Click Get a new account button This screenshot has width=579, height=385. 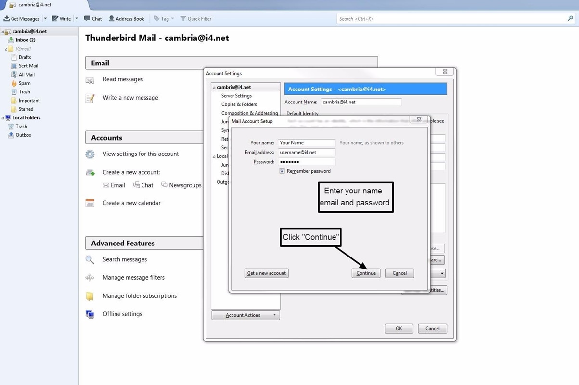pyautogui.click(x=267, y=273)
